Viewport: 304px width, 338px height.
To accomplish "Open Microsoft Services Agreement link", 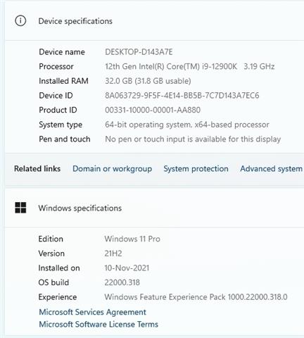I will [92, 312].
